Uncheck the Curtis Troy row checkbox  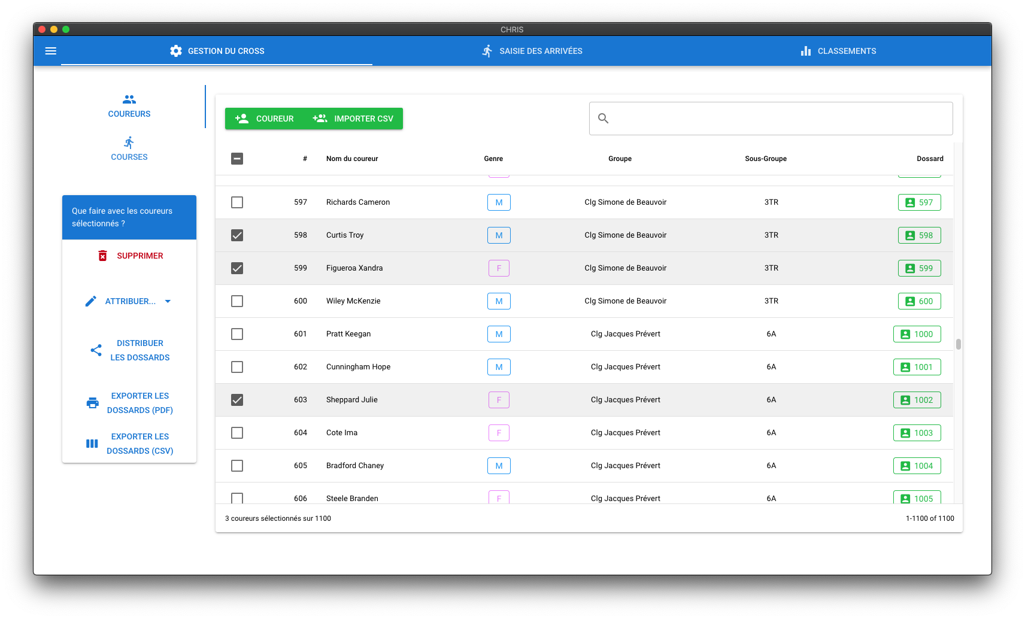[237, 235]
